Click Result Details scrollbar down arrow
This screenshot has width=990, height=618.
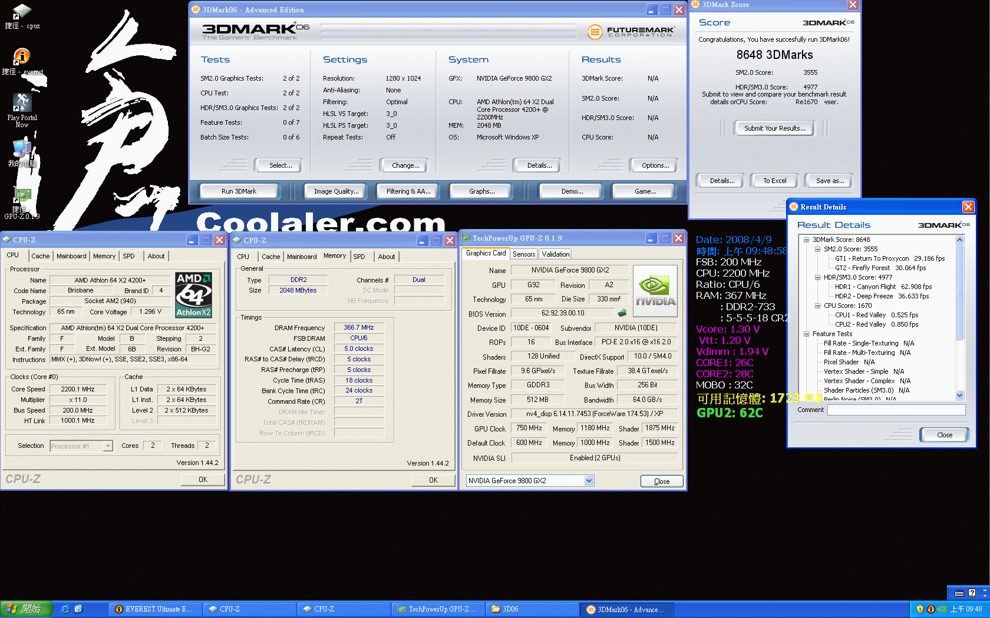coord(959,396)
